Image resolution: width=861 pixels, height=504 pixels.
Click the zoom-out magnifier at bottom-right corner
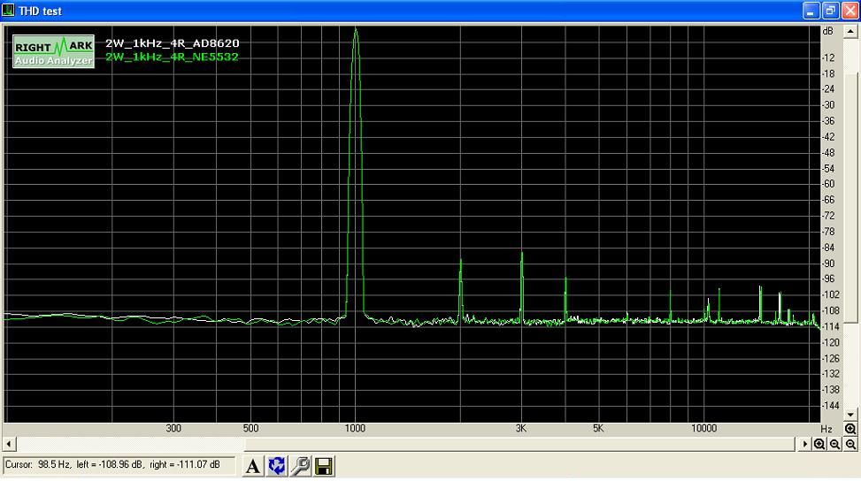click(850, 444)
